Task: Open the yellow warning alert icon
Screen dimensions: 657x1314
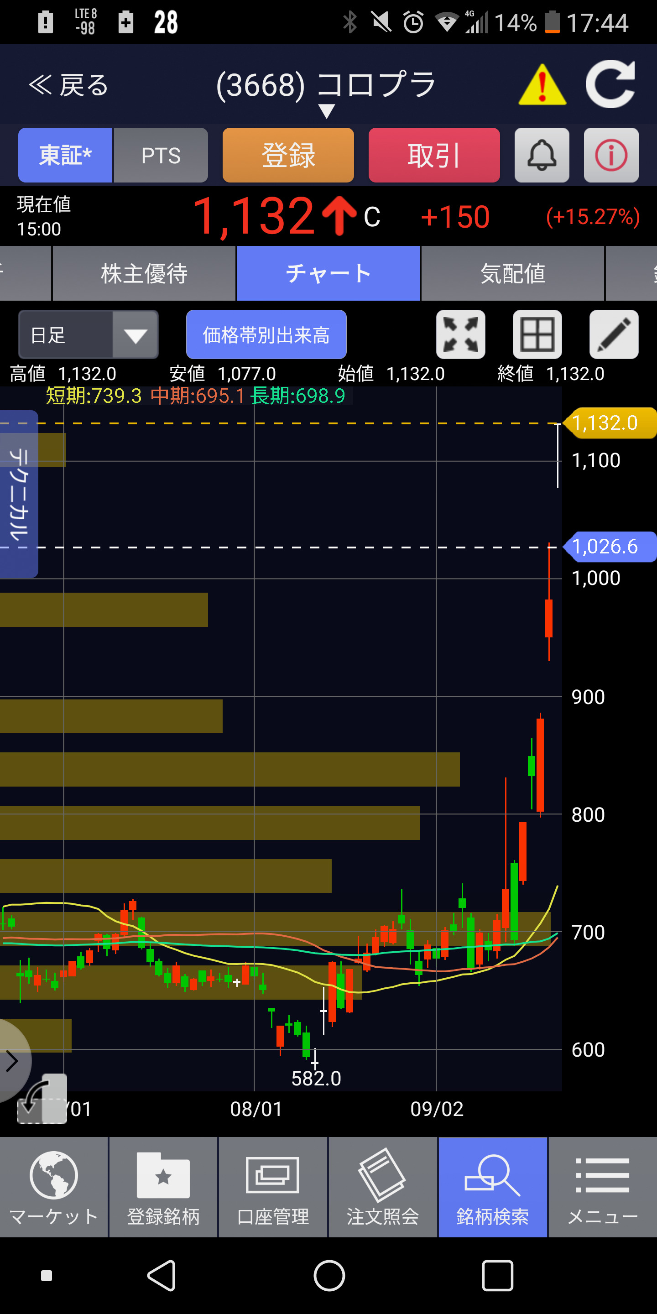Action: (542, 85)
